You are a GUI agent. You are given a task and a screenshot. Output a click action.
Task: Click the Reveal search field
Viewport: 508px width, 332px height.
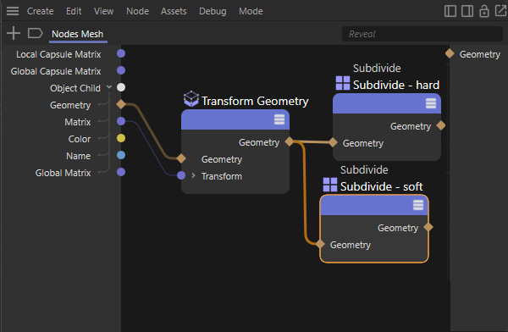(x=422, y=34)
